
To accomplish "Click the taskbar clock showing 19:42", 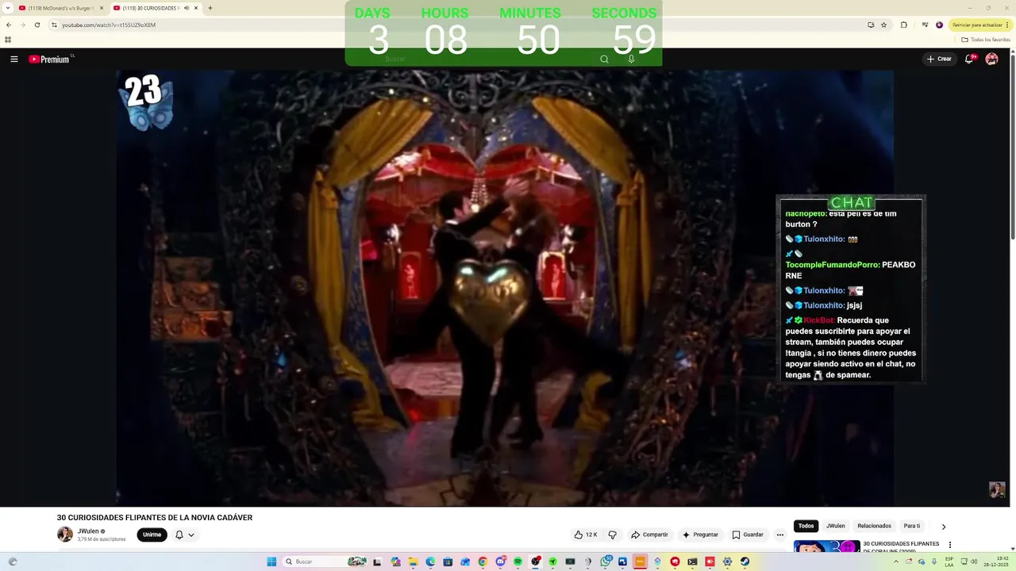I will [996, 561].
